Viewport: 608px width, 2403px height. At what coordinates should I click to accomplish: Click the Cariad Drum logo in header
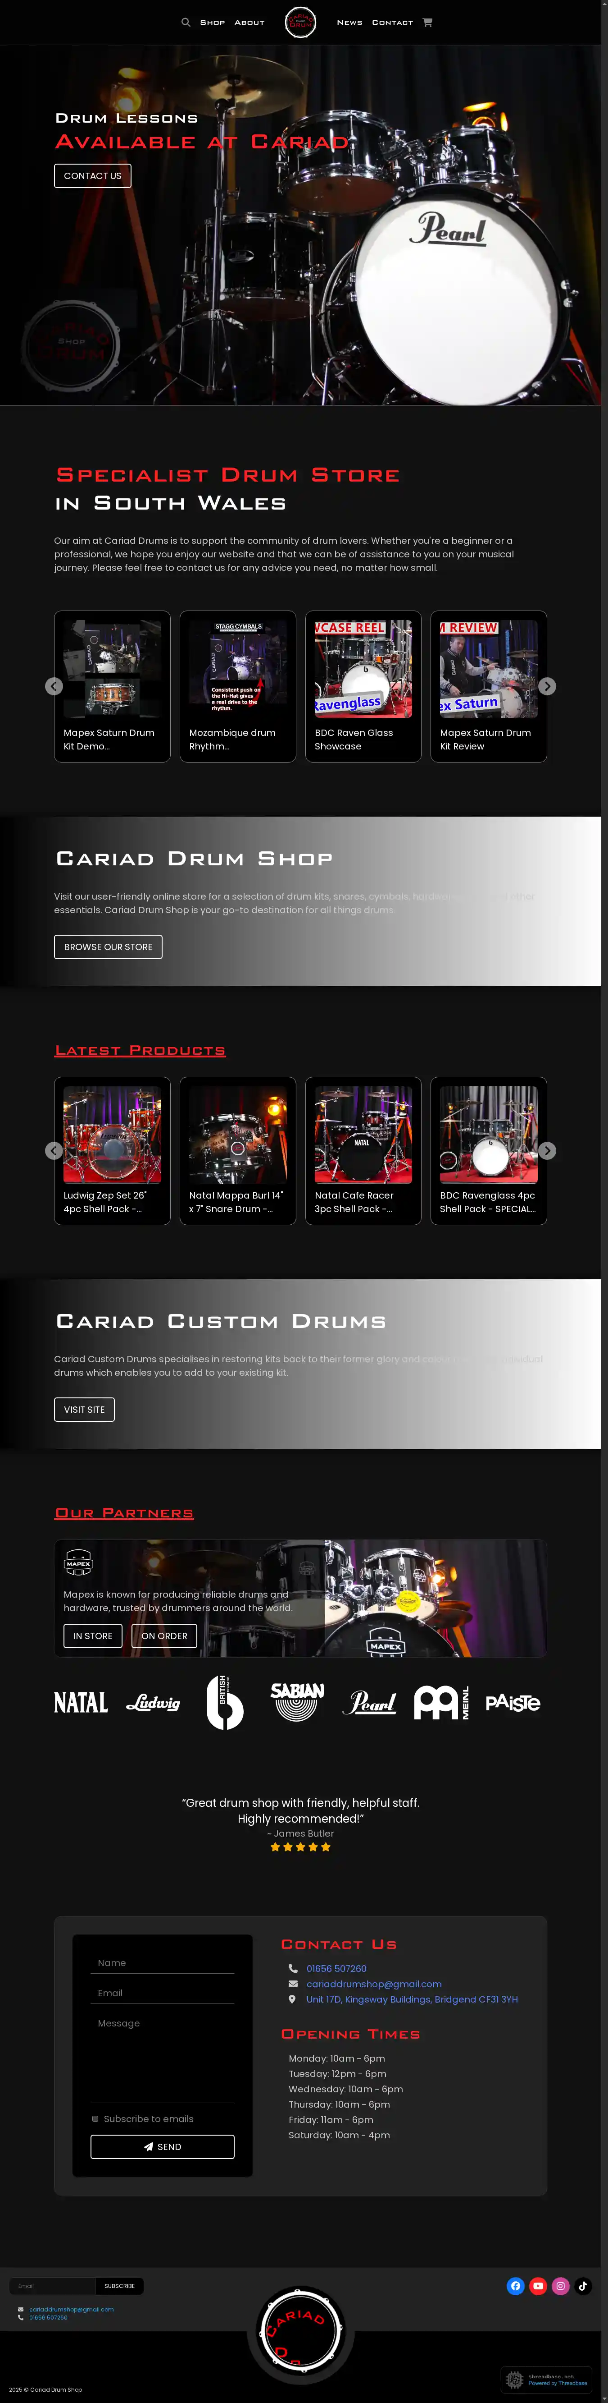(x=301, y=23)
